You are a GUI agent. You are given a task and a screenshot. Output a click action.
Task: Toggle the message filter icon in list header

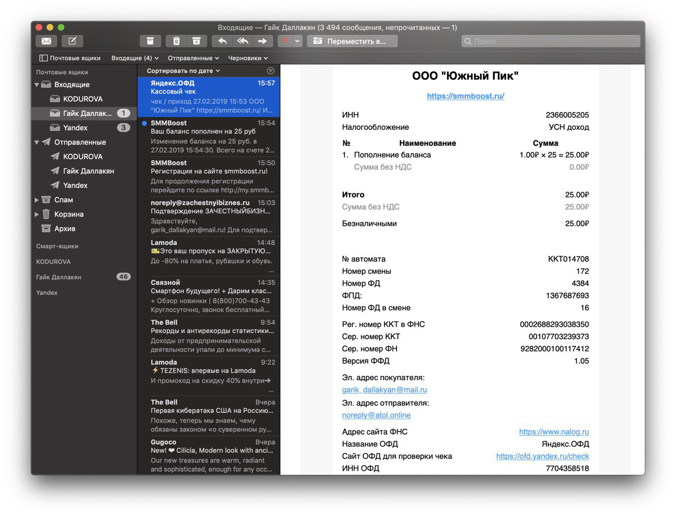point(270,71)
